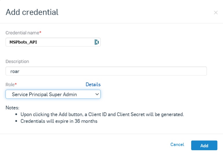The width and height of the screenshot is (223, 156).
Task: Click the Description label
Action: (x=17, y=62)
